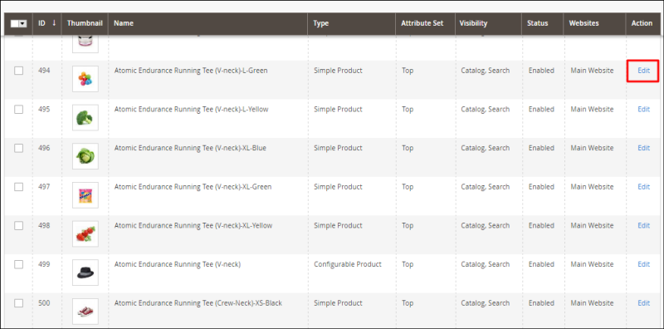Click ID cell '500'
The width and height of the screenshot is (664, 329).
click(x=44, y=303)
